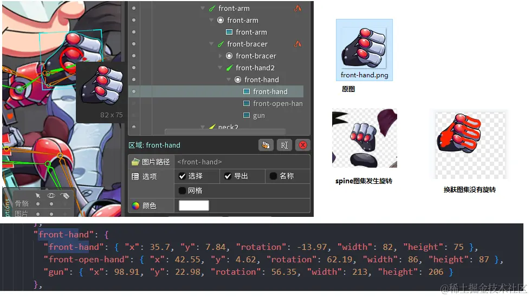Toggle visibility dot for selected front-hand attachment
This screenshot has height=298, width=531.
point(134,91)
